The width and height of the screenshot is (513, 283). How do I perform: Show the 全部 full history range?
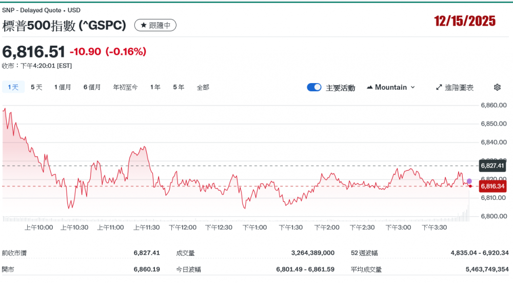pyautogui.click(x=203, y=87)
